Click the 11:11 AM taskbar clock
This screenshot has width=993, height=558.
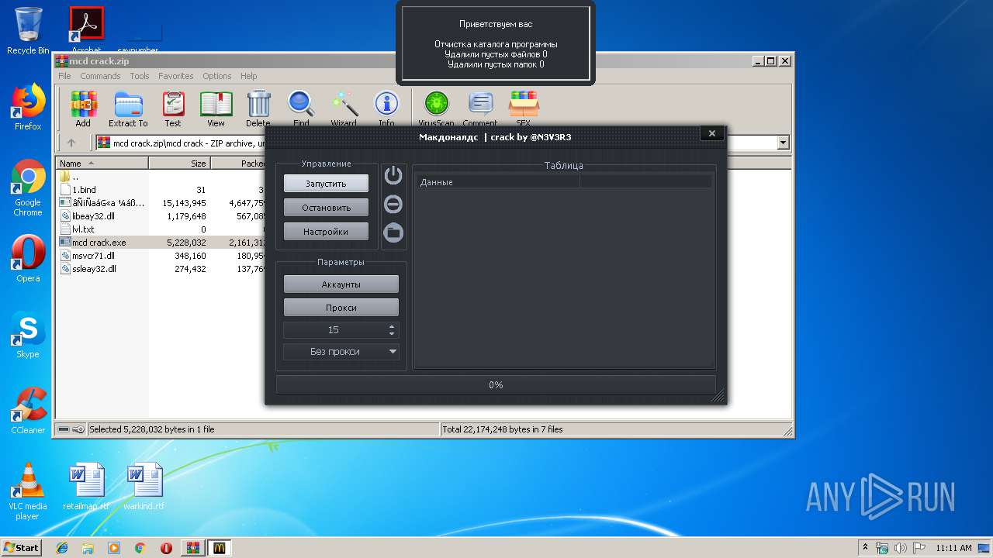coord(953,548)
